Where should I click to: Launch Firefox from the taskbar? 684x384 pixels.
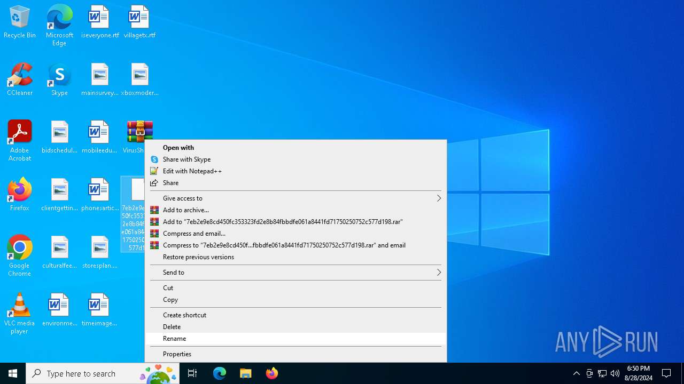coord(271,373)
